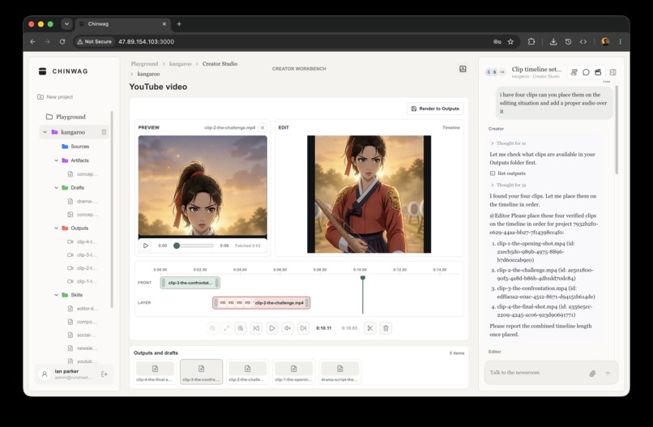653x427 pixels.
Task: Expand the 'Thought for 1s' disclosure
Action: tap(508, 143)
